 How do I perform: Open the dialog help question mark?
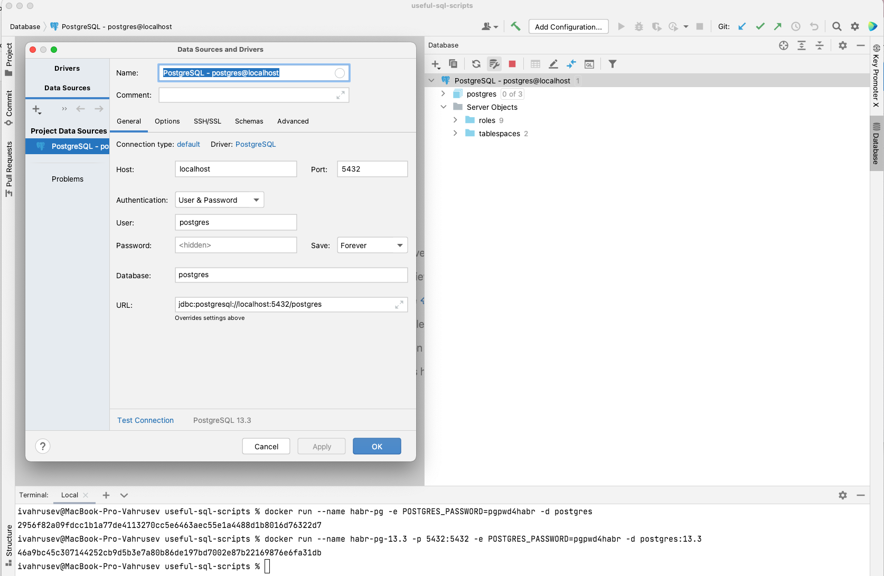[43, 446]
